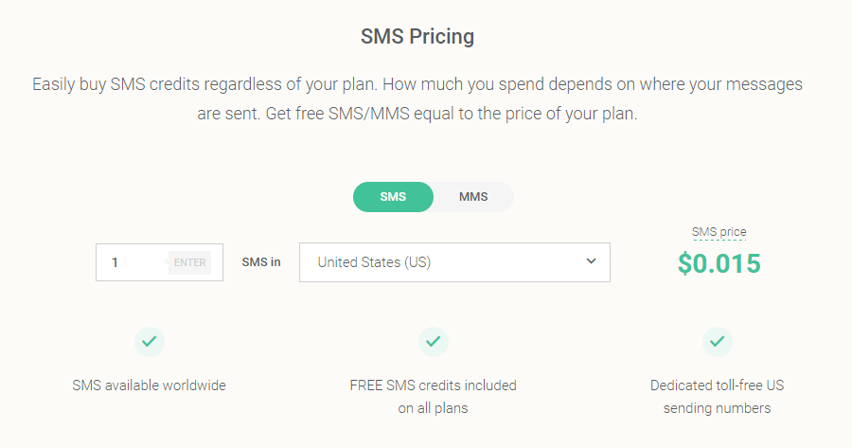
Task: Expand the country dropdown chevron arrow
Action: pyautogui.click(x=591, y=261)
